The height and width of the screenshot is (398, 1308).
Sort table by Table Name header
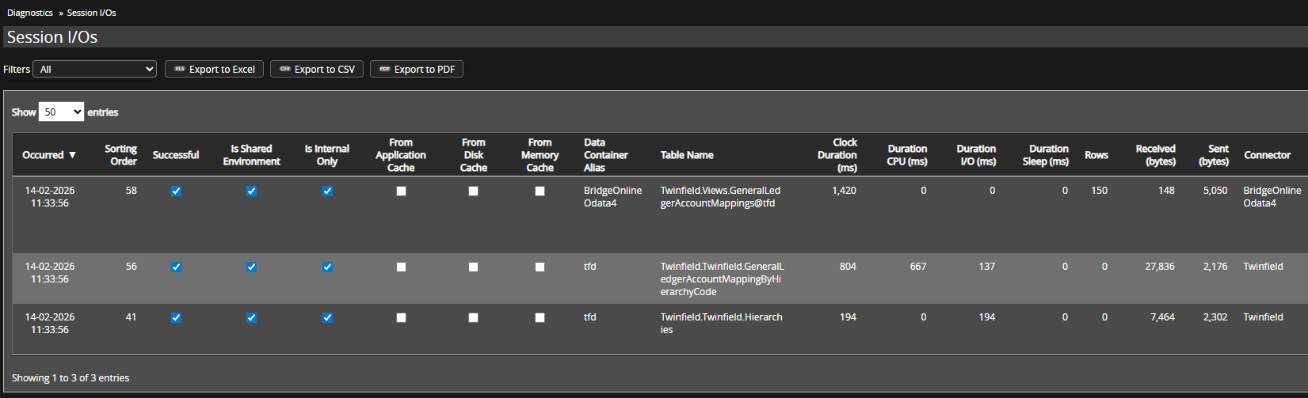tap(686, 155)
